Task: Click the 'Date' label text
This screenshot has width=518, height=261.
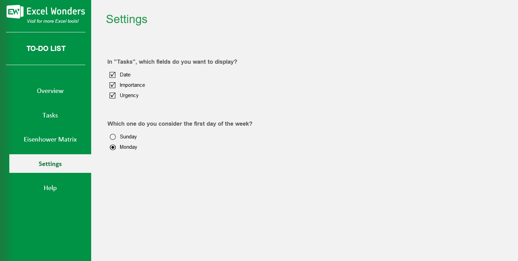Action: click(125, 75)
